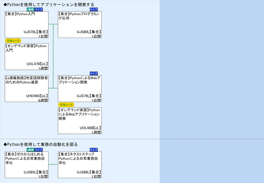Open 【オンデマンド実習】Python入門 course UOL47B
Viewport: 264px width, 183px height.
click(x=26, y=56)
